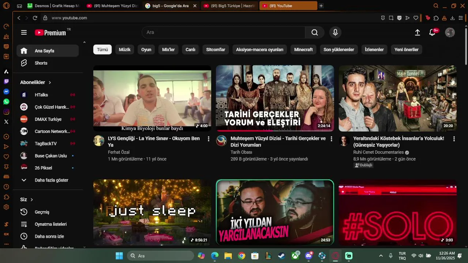This screenshot has height=263, width=468.
Task: Click the Opera logo menu button
Action: (6, 6)
